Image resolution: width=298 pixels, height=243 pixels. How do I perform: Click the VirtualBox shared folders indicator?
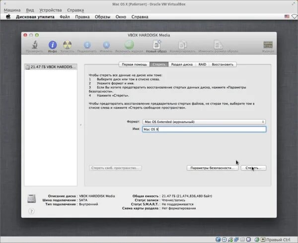[x=242, y=240]
